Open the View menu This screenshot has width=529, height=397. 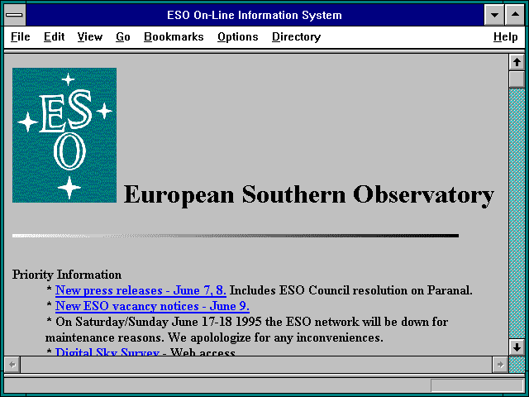pyautogui.click(x=90, y=36)
